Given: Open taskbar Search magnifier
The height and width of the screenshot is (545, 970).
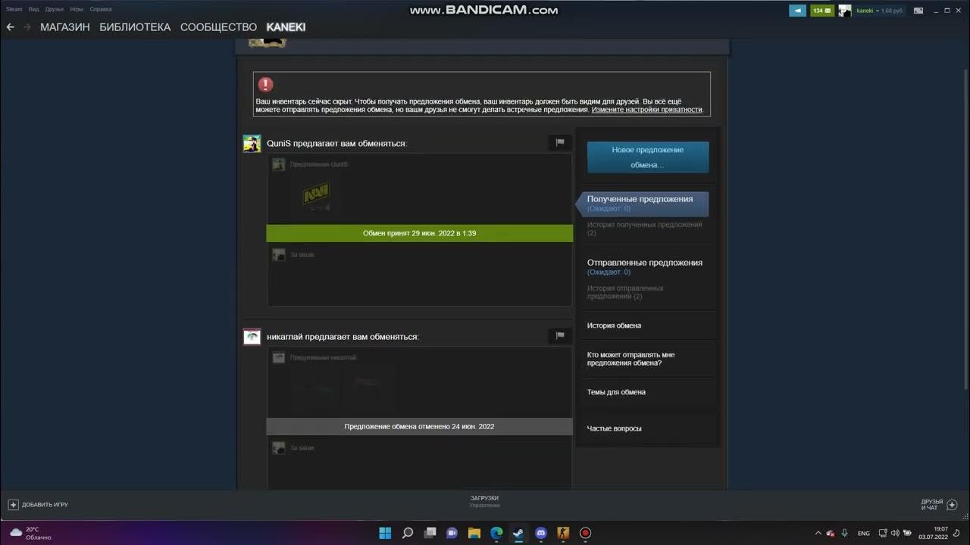Looking at the screenshot, I should click(408, 533).
